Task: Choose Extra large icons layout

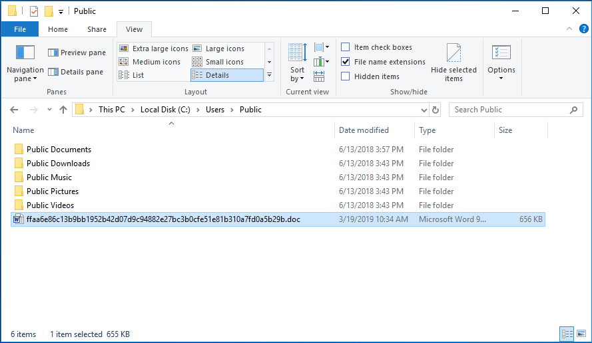Action: 153,49
